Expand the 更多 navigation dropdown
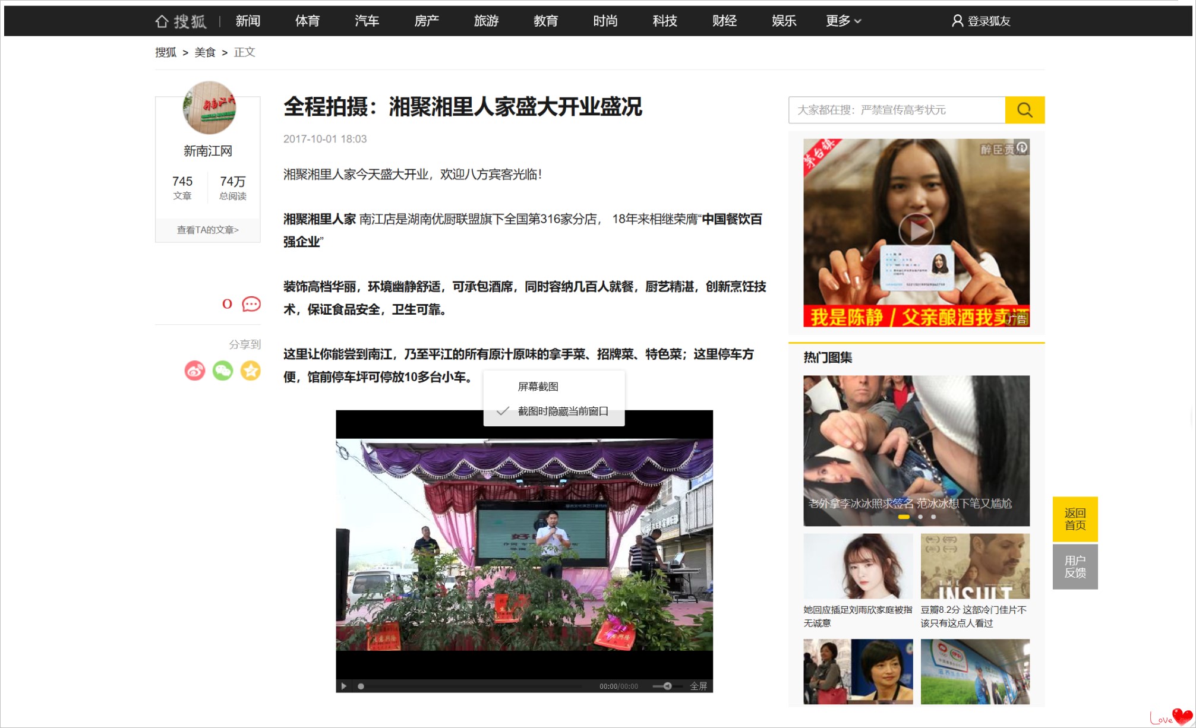1196x728 pixels. pyautogui.click(x=842, y=21)
